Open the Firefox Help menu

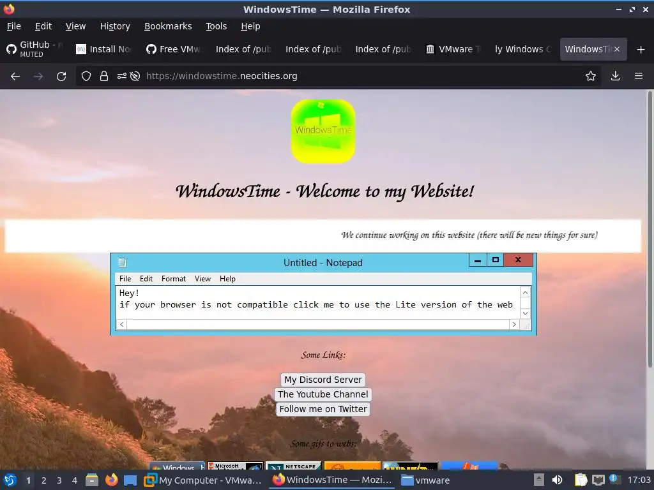250,26
